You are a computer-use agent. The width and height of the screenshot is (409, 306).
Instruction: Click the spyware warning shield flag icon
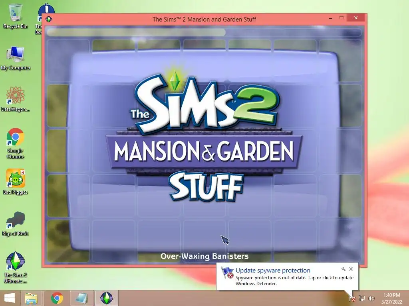(x=227, y=273)
